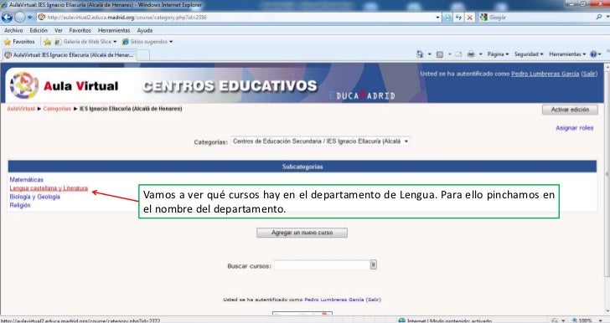Click the red Stop loading icon

(470, 18)
